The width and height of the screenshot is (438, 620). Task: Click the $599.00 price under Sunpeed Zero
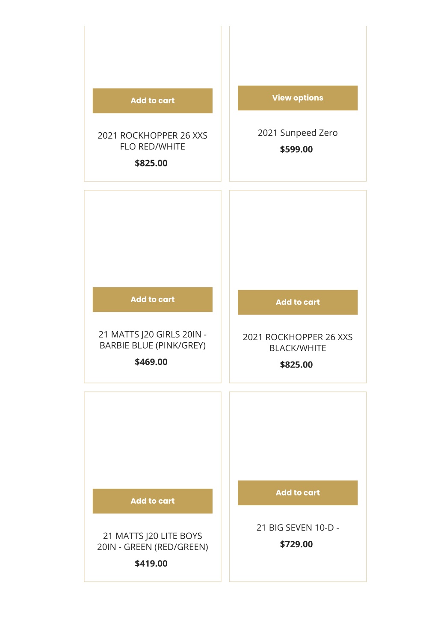[x=296, y=149]
